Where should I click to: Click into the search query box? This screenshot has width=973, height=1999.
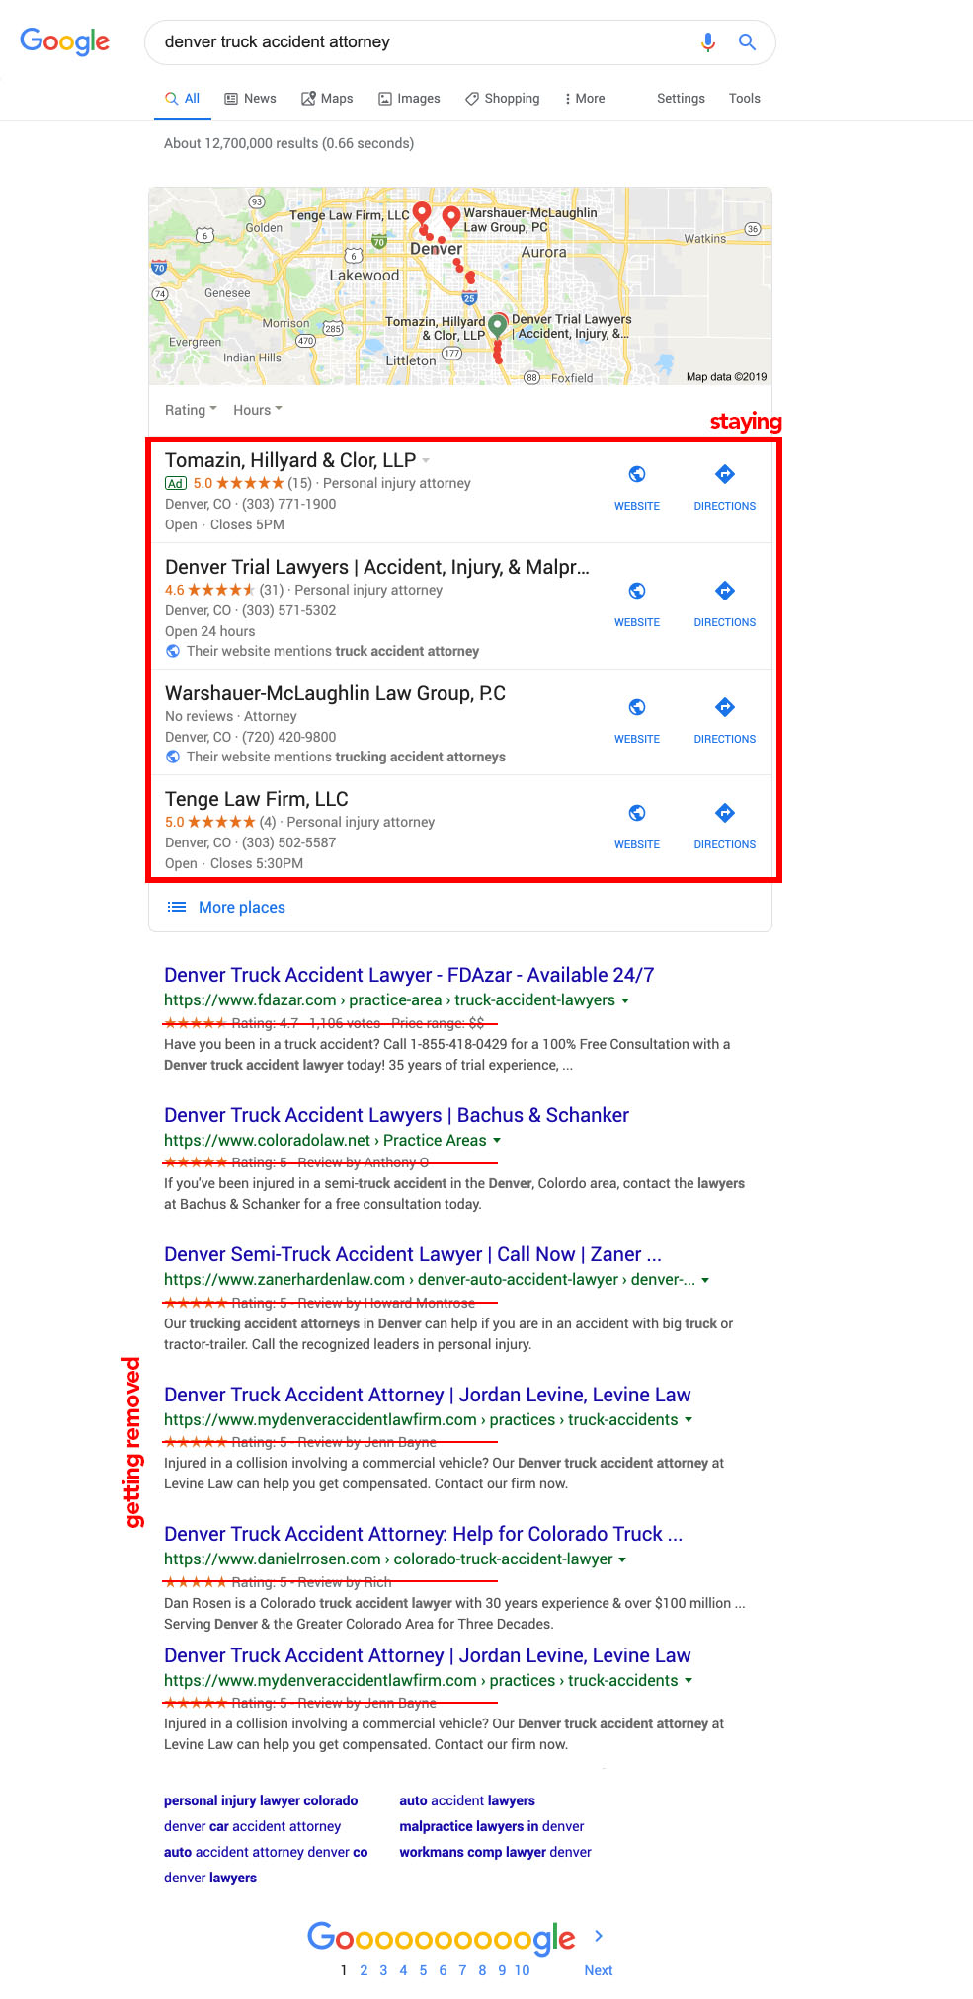(x=415, y=42)
